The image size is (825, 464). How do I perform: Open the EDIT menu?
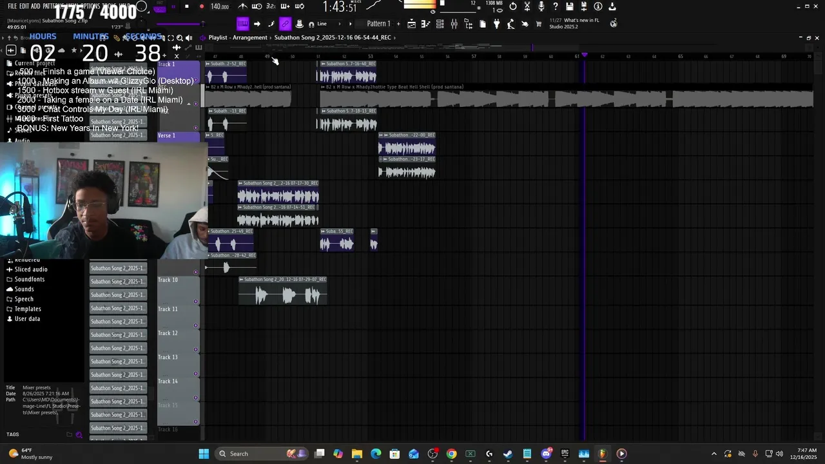pos(24,6)
